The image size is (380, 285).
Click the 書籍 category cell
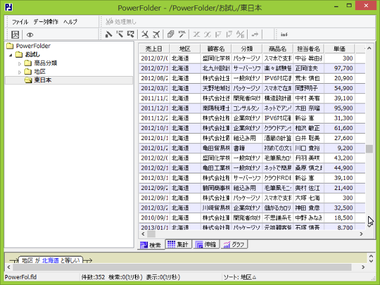(x=247, y=148)
